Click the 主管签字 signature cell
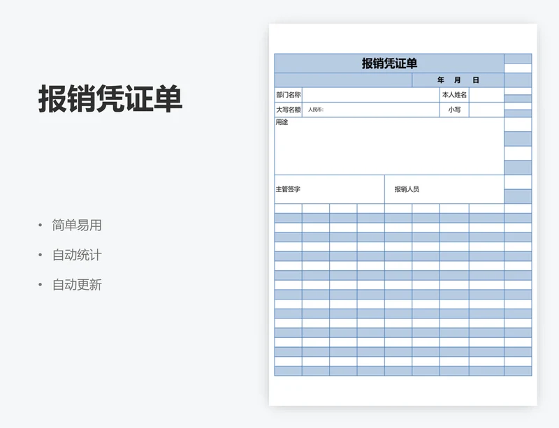The width and height of the screenshot is (559, 428). tap(329, 189)
